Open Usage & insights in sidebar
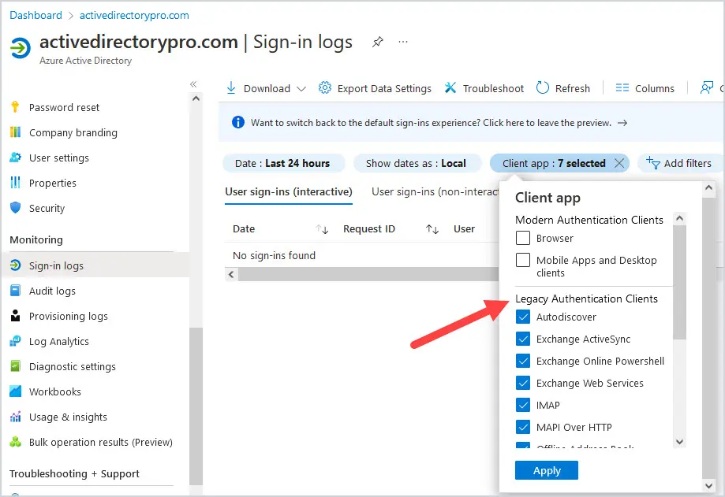725x497 pixels. (68, 417)
